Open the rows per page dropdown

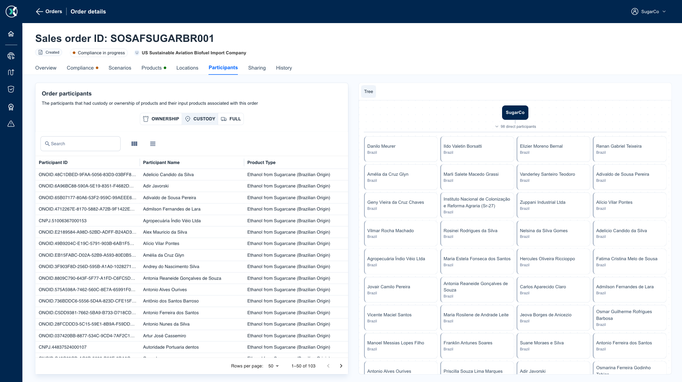click(273, 366)
